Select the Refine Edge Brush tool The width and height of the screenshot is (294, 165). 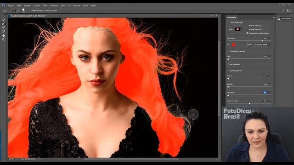pyautogui.click(x=4, y=23)
